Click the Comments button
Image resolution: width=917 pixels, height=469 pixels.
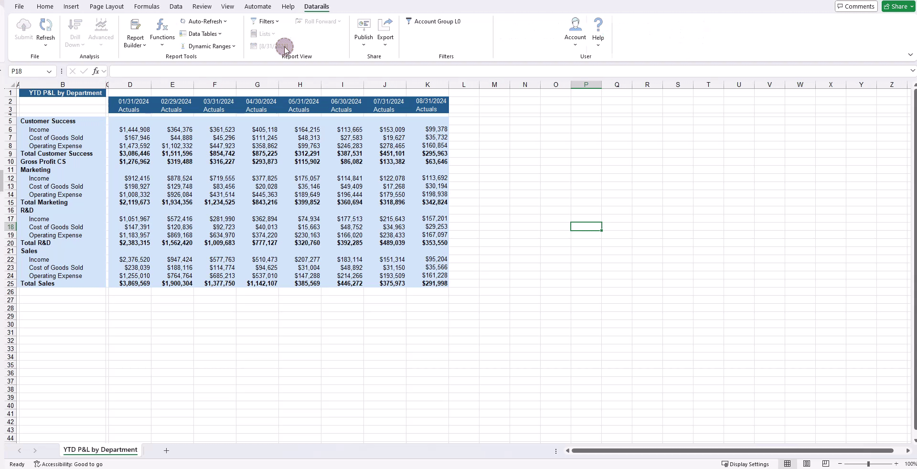(856, 6)
